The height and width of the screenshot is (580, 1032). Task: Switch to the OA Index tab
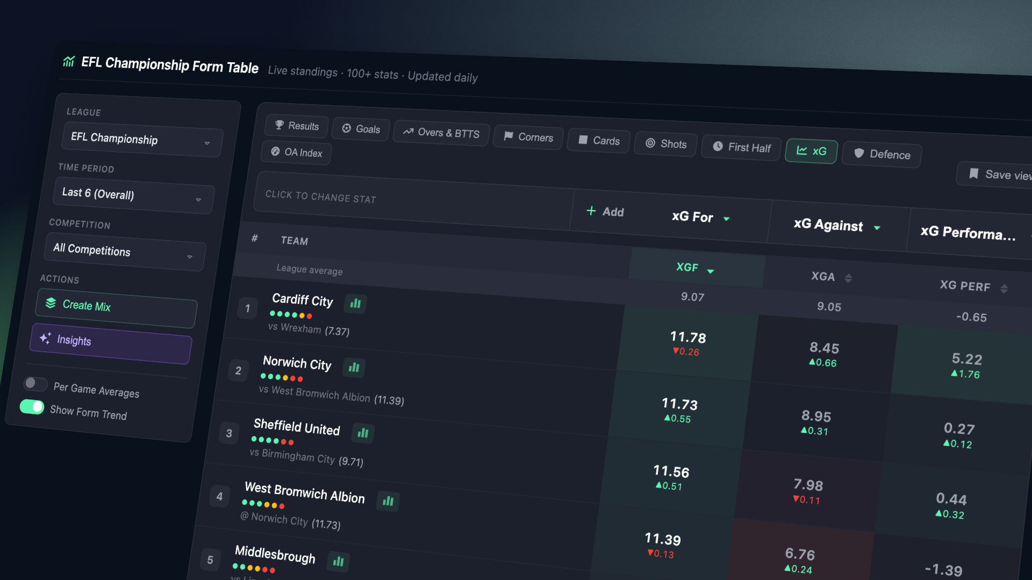coord(297,153)
